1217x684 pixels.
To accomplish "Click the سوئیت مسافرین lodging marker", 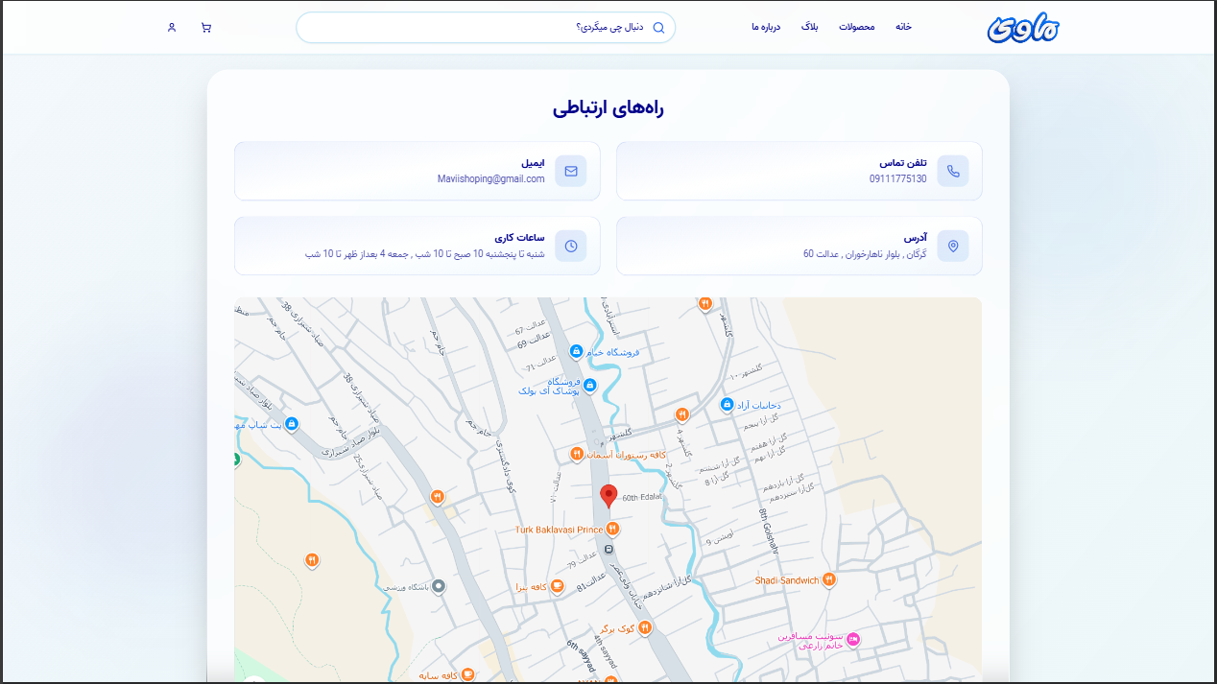I will tap(852, 639).
